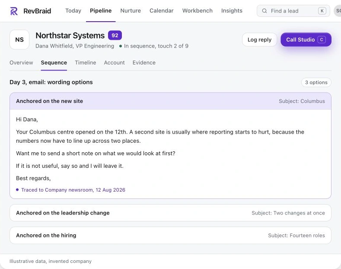
Task: Go to the Nurture menu
Action: (131, 11)
